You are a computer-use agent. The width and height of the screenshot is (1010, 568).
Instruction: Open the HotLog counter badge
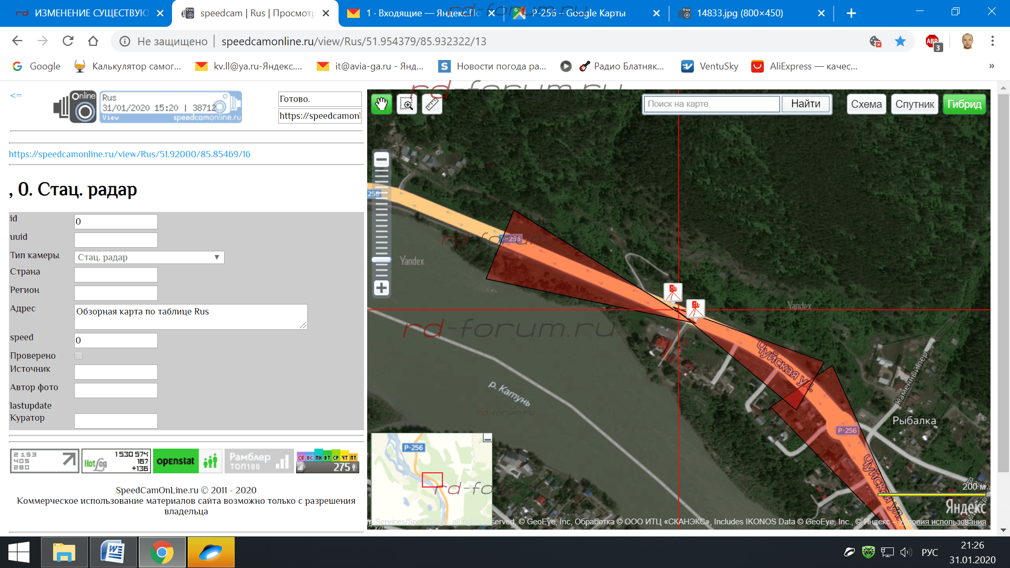pyautogui.click(x=116, y=461)
